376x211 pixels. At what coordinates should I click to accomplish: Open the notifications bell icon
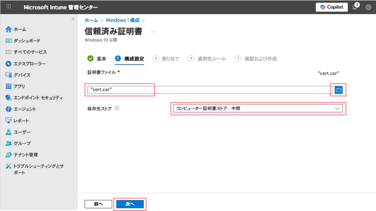(355, 7)
